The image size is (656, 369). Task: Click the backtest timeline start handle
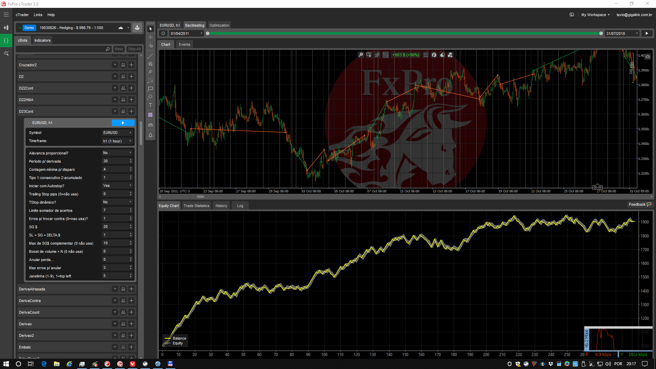(x=207, y=33)
